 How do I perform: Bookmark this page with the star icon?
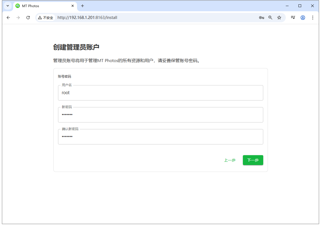279,18
